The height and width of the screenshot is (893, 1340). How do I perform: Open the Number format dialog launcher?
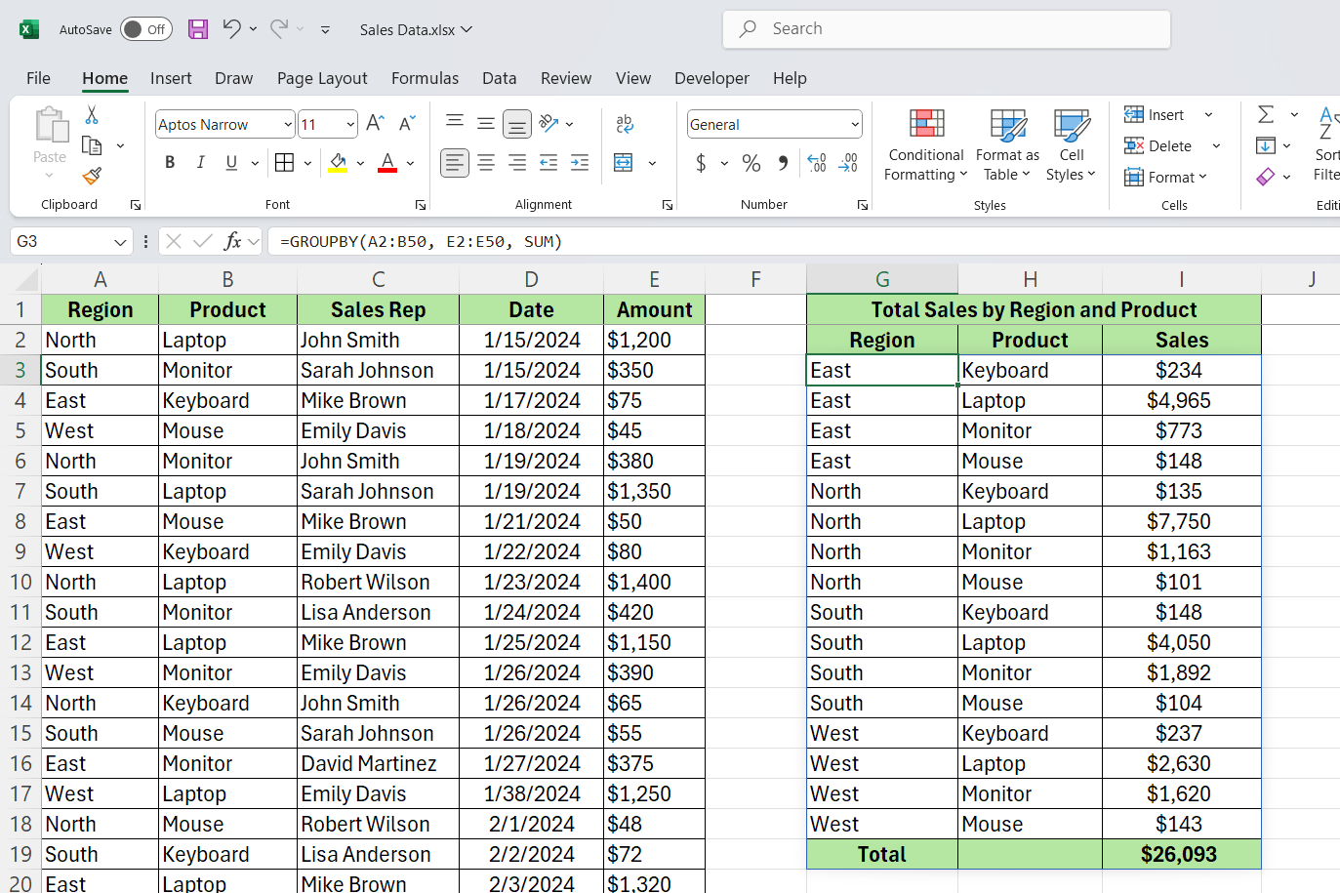863,205
